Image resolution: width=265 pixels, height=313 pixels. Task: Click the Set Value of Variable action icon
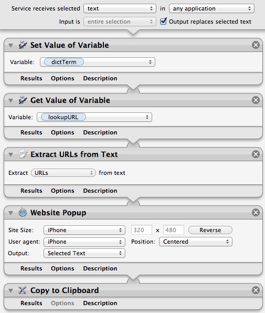[23, 45]
